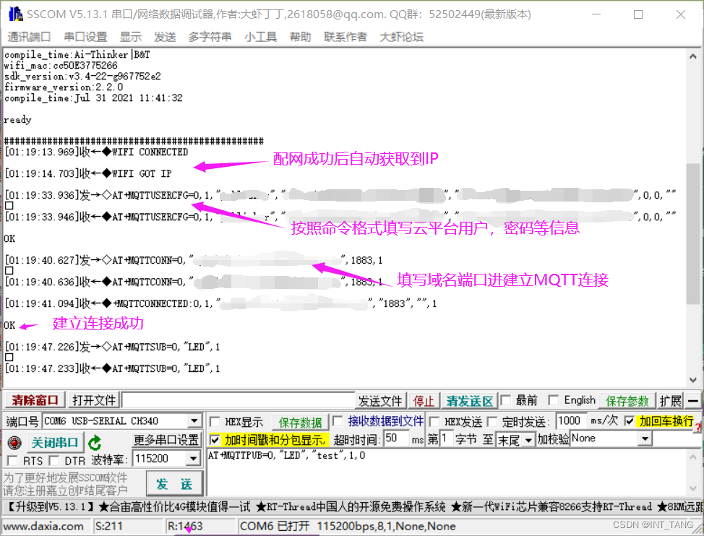Open the 帮助 menu
The image size is (704, 536).
(x=300, y=37)
